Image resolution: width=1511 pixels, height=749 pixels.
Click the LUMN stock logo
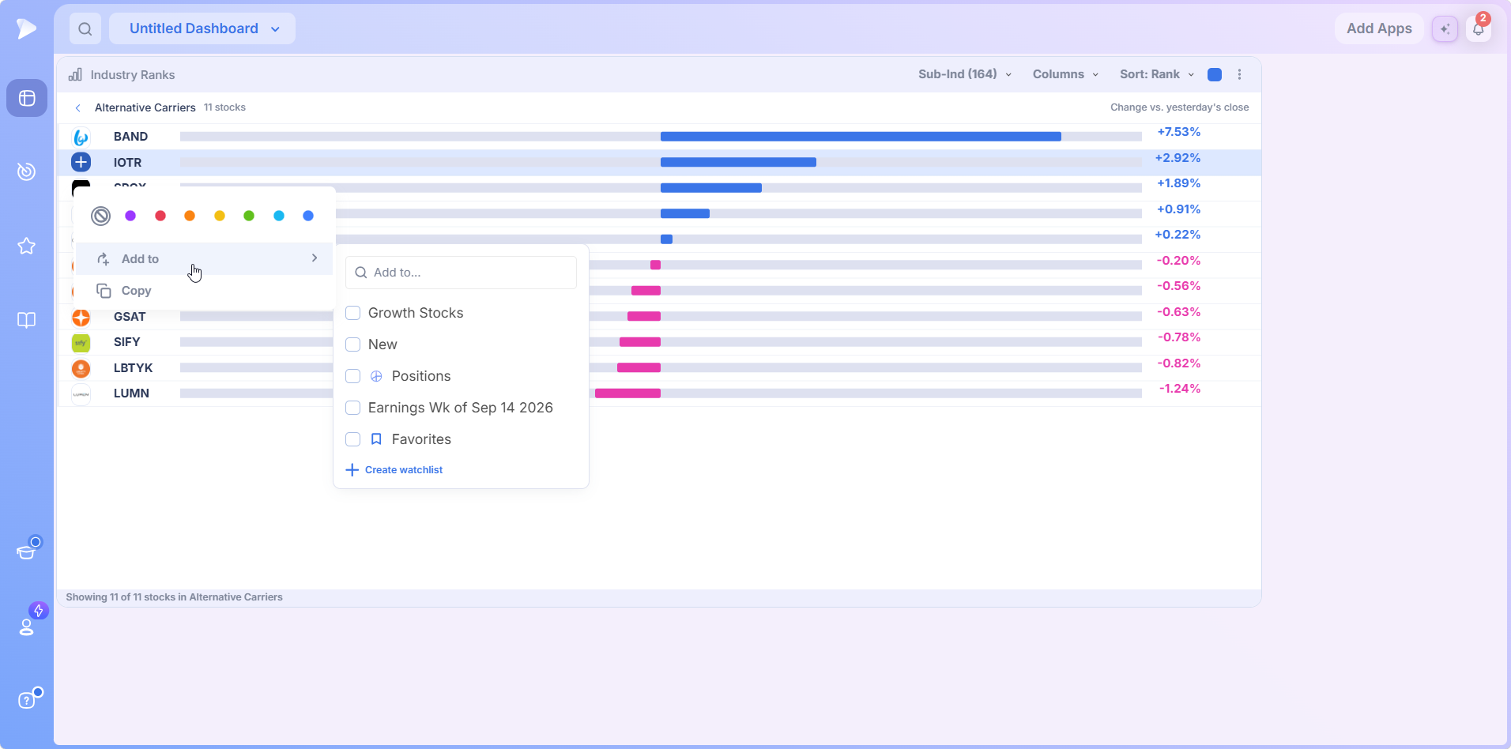(x=81, y=393)
